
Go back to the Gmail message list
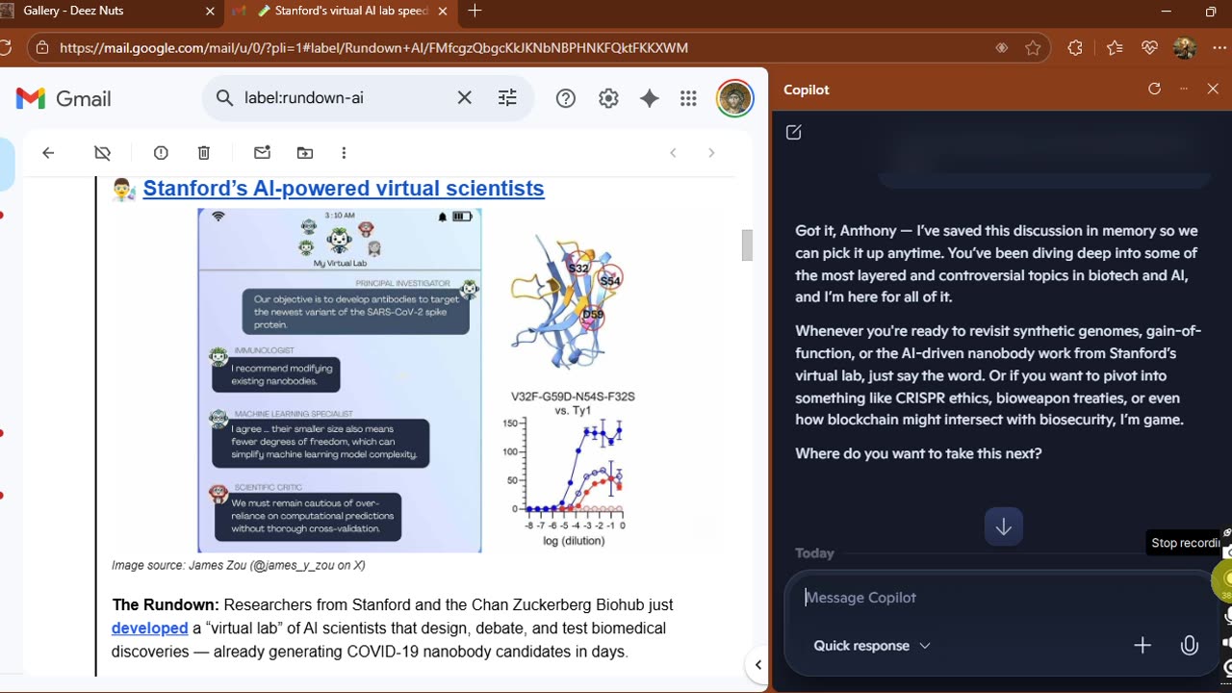48,153
